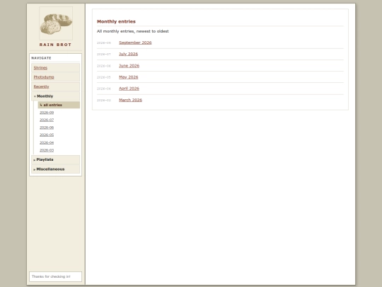
Task: Click the Monthly entries heading
Action: tap(116, 21)
